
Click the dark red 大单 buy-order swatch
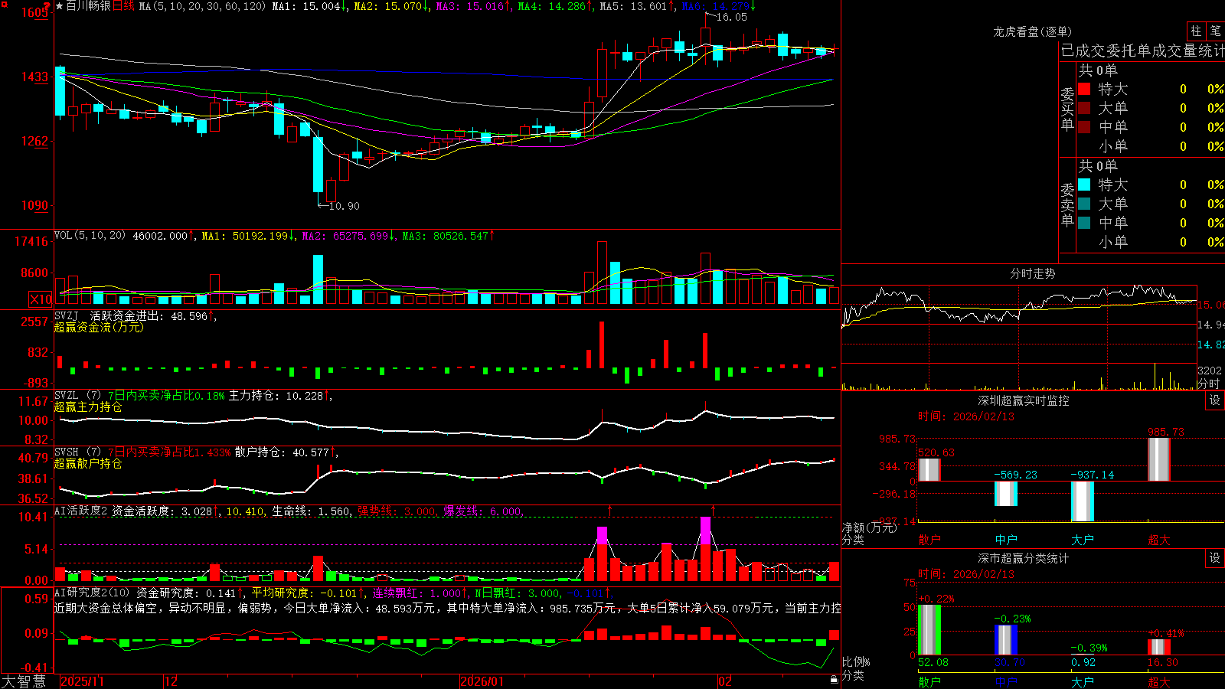1084,108
